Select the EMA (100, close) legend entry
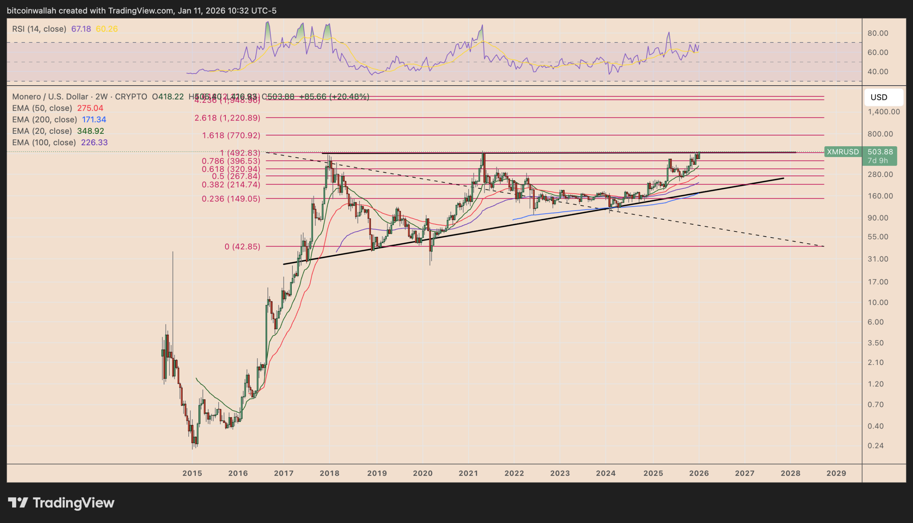Viewport: 913px width, 523px height. pyautogui.click(x=45, y=142)
